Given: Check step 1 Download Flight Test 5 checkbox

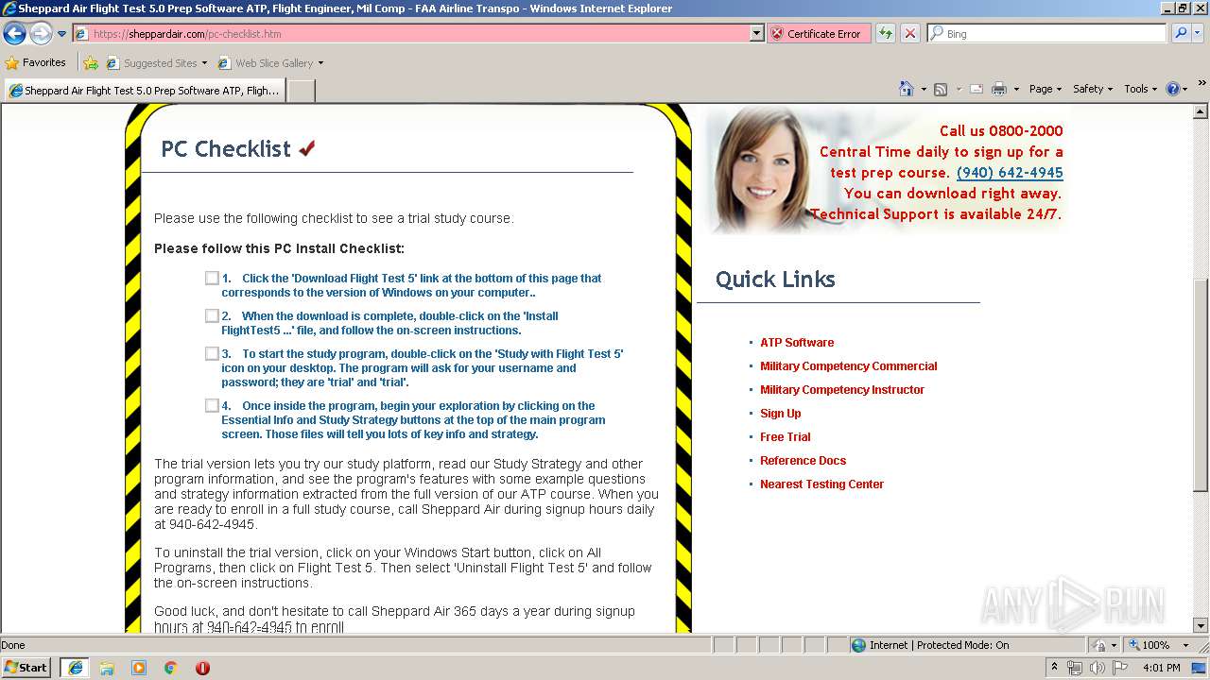Looking at the screenshot, I should (212, 278).
